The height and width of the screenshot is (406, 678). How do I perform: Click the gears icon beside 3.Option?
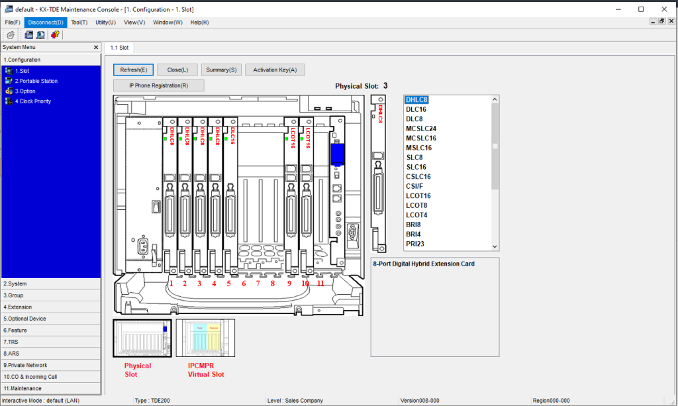click(x=9, y=91)
